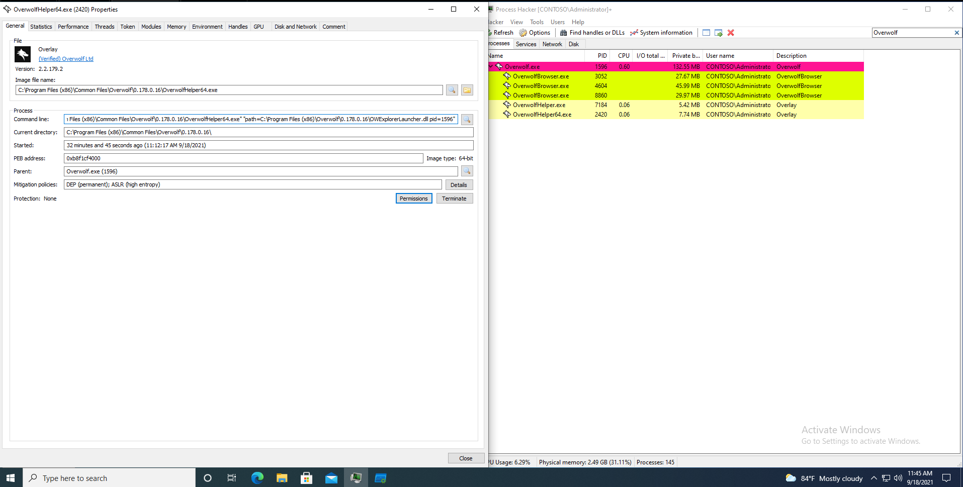This screenshot has height=487, width=963.
Task: Open the Token tab
Action: [128, 27]
